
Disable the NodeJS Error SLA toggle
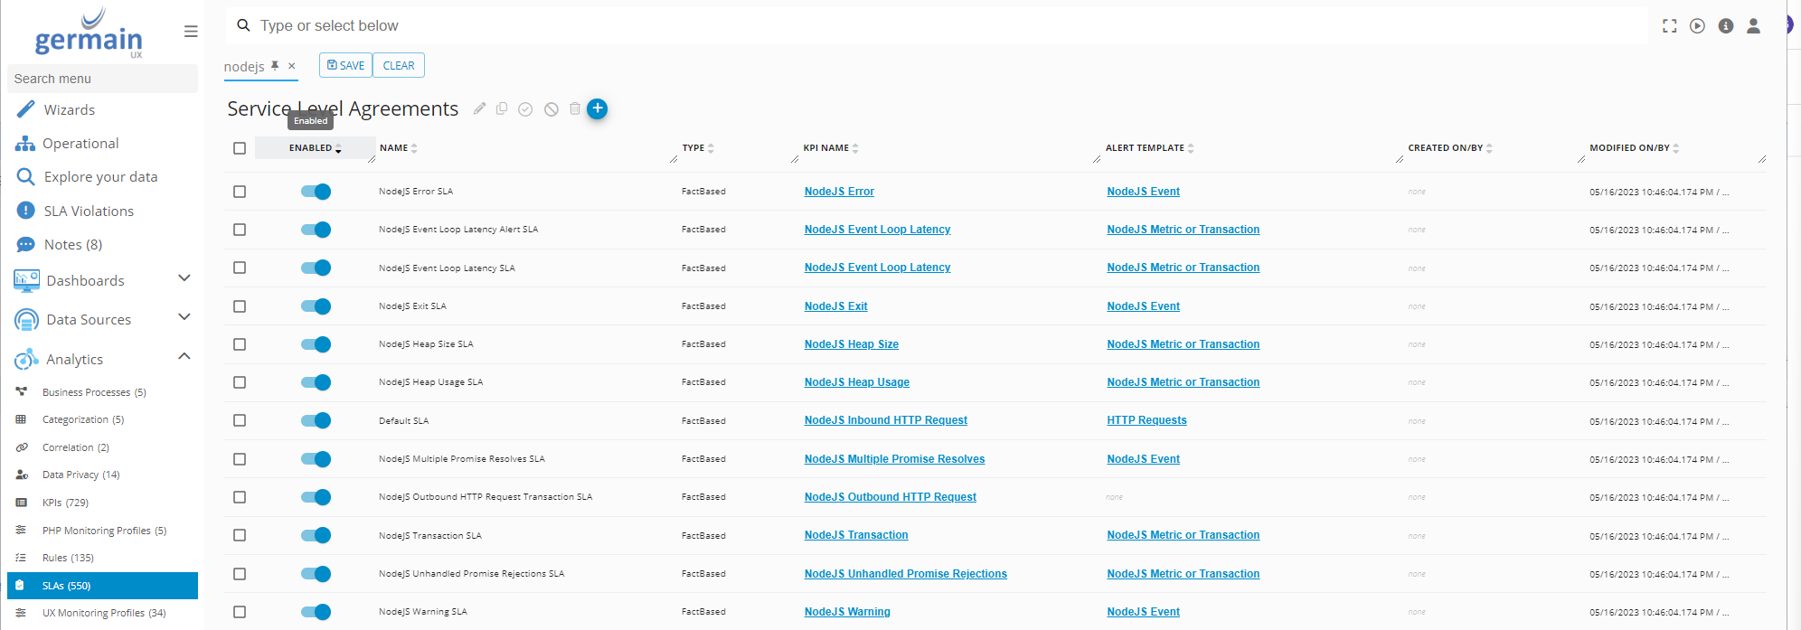(316, 192)
